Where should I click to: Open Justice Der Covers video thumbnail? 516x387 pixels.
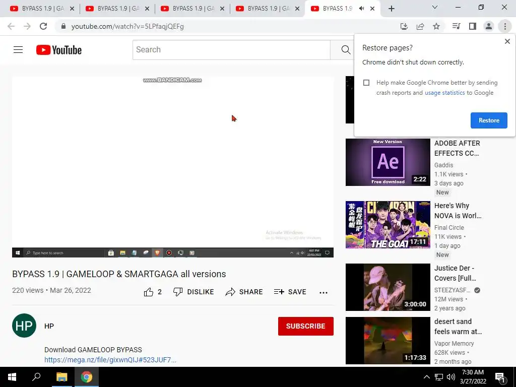click(388, 287)
